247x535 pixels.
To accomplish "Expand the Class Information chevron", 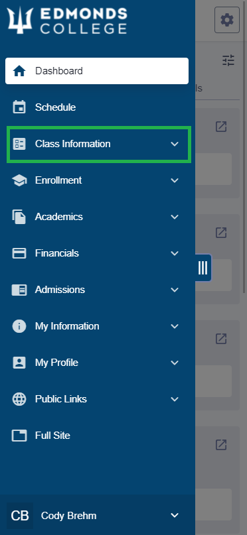I will (175, 144).
